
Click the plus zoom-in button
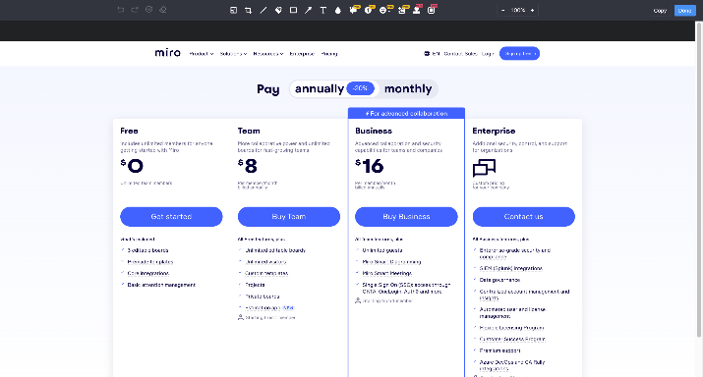(532, 10)
